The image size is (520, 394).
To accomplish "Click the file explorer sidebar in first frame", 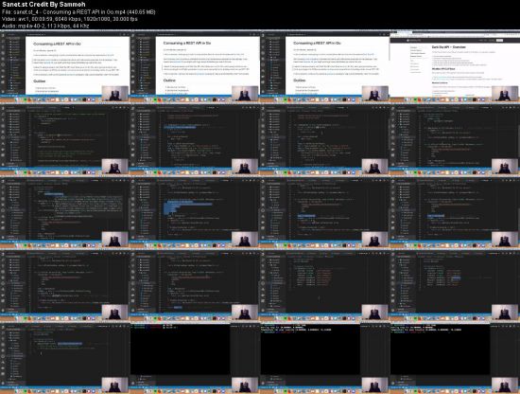I will (x=15, y=64).
